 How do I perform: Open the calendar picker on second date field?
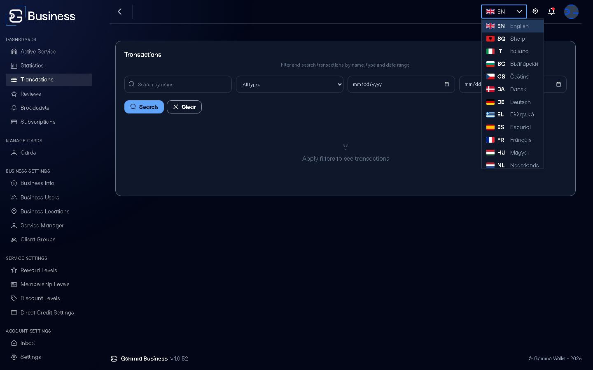[x=558, y=84]
